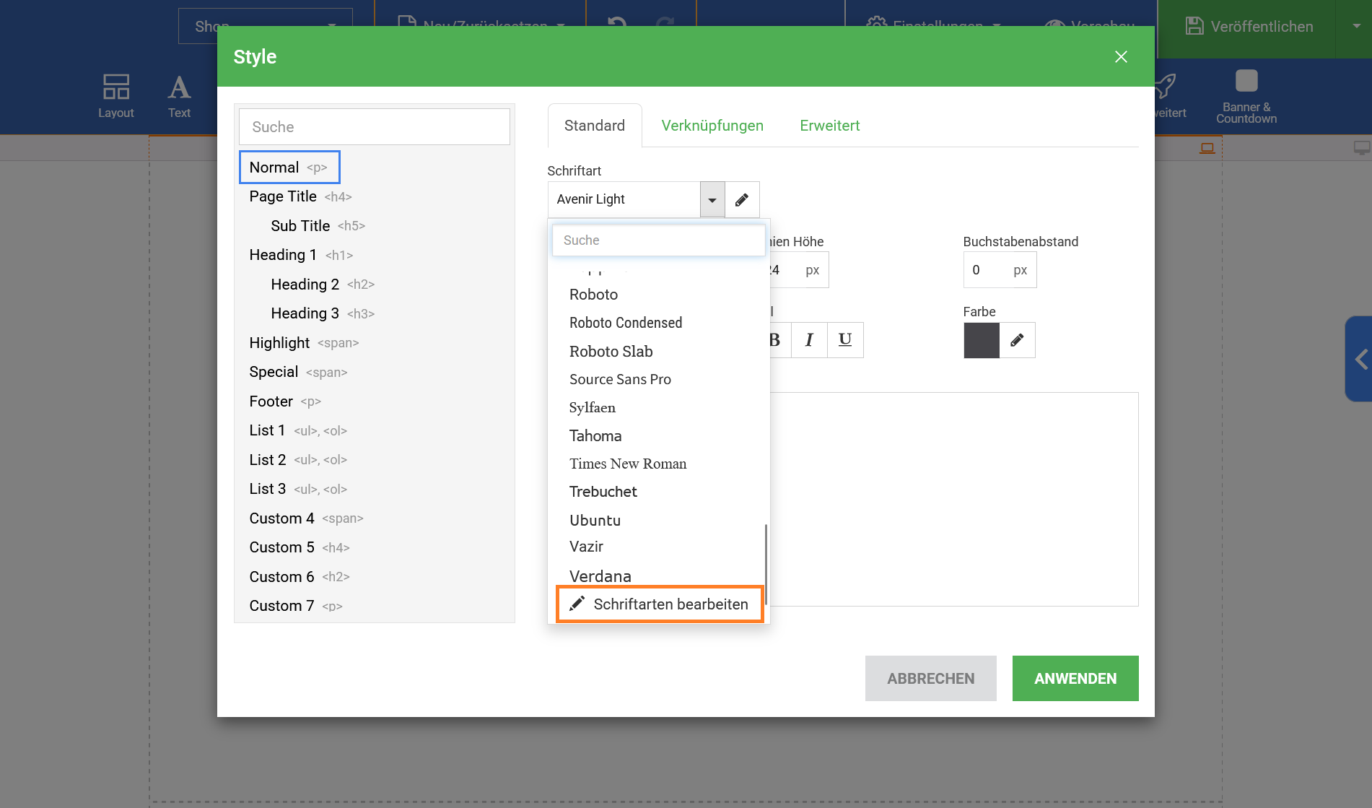The image size is (1372, 808).
Task: Choose Roboto Slab from the font list
Action: coord(611,352)
